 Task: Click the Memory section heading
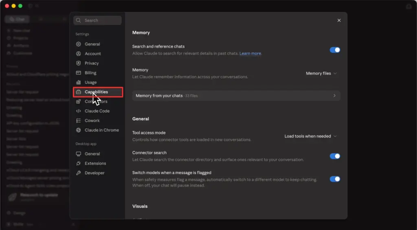141,33
